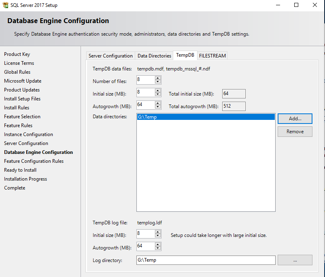
Task: Click the Remove button
Action: tap(295, 132)
